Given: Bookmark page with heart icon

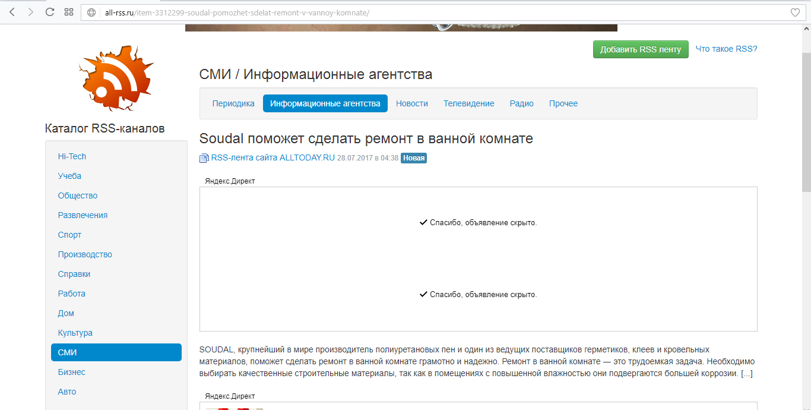Looking at the screenshot, I should [x=796, y=12].
